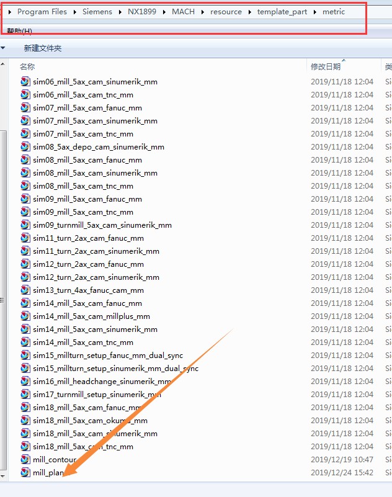Click the sim07_mill_5ax_cam_sinumerik_mm file icon
The width and height of the screenshot is (392, 497).
tap(25, 120)
